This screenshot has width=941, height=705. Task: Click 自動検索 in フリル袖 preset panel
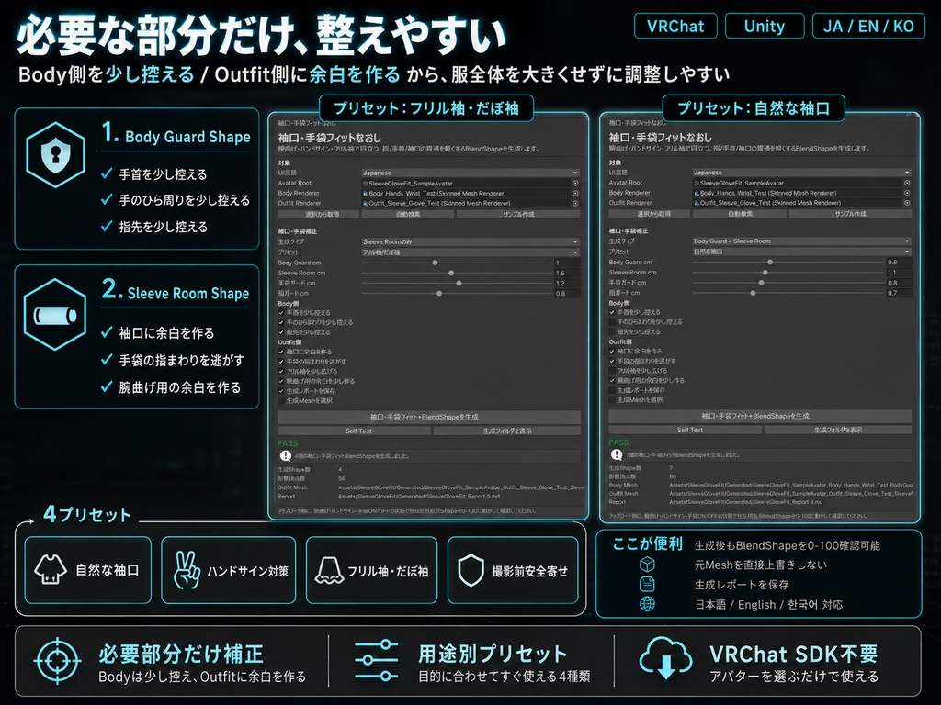click(x=408, y=214)
